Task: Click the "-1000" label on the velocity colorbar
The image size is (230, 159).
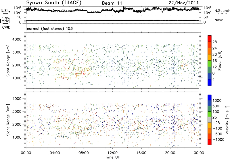Action: [x=218, y=139]
